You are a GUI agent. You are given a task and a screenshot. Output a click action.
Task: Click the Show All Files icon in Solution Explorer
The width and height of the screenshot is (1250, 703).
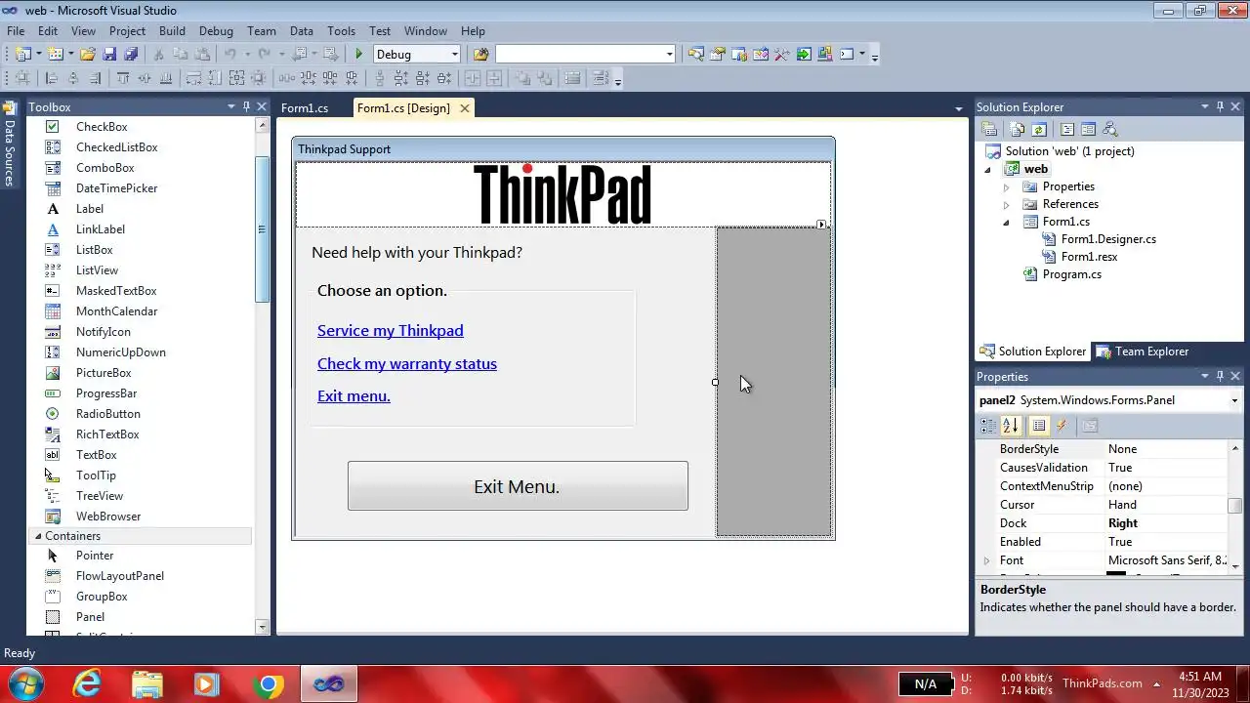tap(1018, 129)
